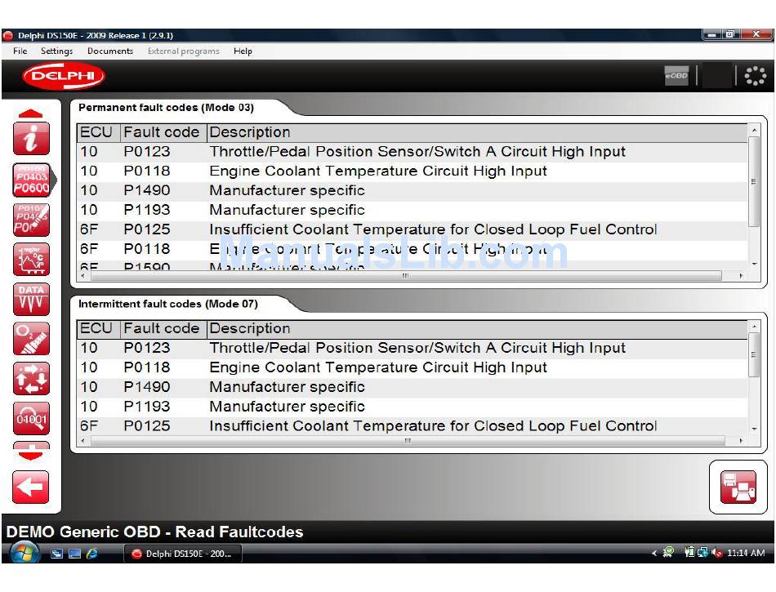Open External programs menu
776x592 pixels.
(x=183, y=51)
